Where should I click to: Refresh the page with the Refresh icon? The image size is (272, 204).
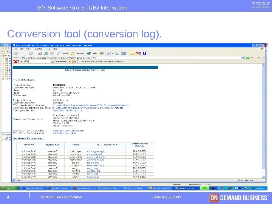[46, 53]
